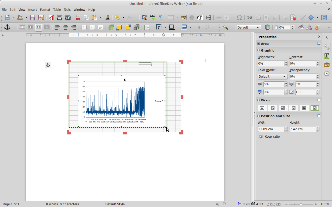Open the Format menu
332x207 pixels.
[45, 10]
